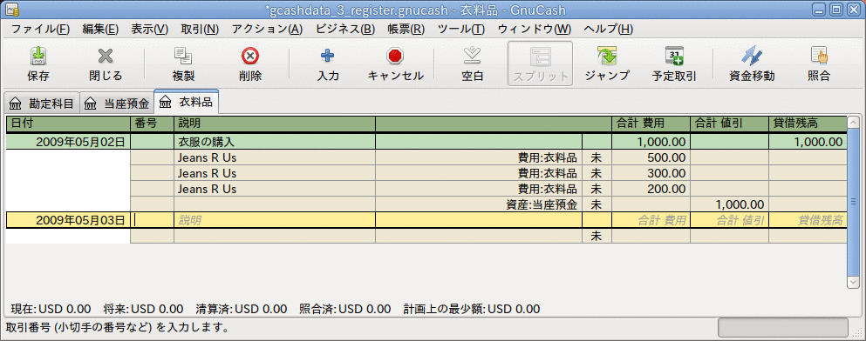
Task: Delete the transaction with the 削除 icon
Action: click(x=250, y=57)
